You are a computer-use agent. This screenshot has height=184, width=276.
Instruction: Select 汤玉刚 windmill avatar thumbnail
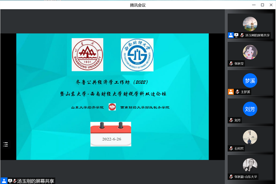click(x=250, y=24)
